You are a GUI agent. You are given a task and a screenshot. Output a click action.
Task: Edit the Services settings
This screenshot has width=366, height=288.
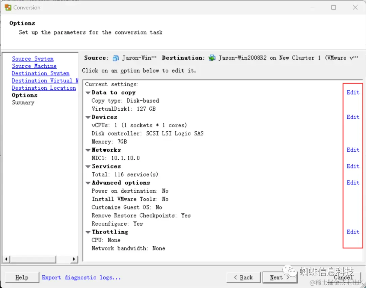pyautogui.click(x=353, y=166)
